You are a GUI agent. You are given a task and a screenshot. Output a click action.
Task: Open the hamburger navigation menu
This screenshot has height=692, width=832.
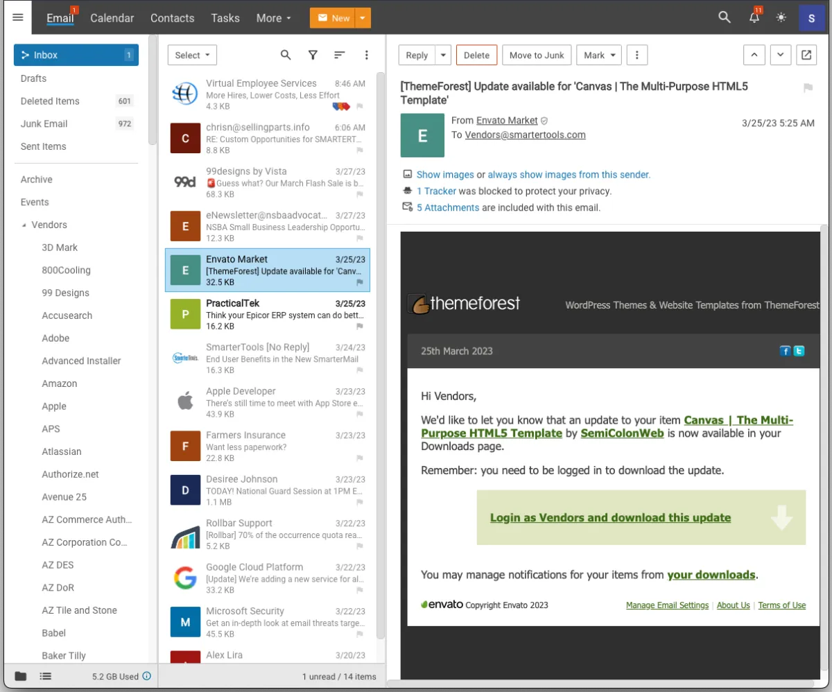click(18, 17)
